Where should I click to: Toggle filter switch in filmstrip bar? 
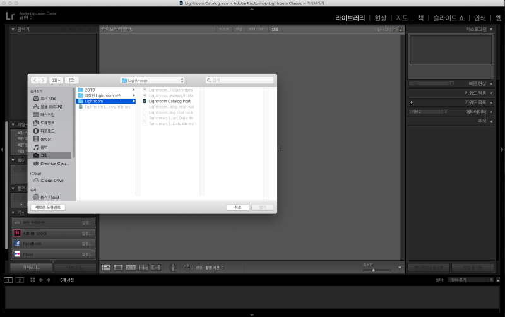[x=498, y=280]
